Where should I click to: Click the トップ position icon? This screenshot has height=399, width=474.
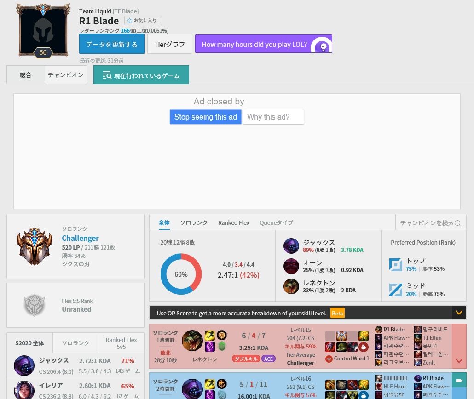coord(396,265)
